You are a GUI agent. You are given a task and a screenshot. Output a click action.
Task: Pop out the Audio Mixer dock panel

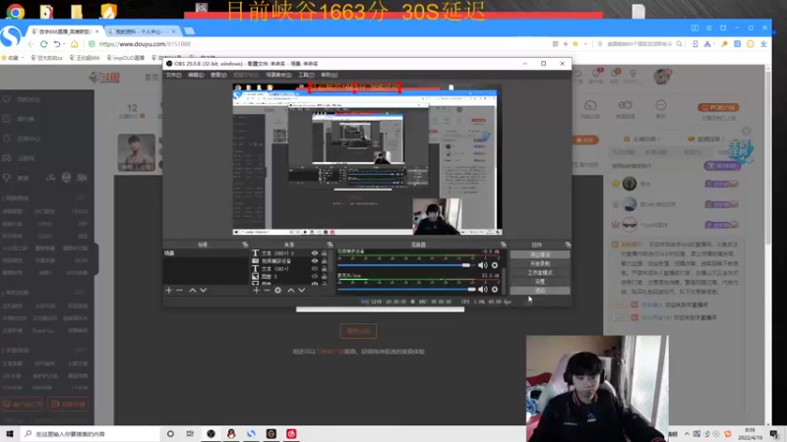click(503, 245)
